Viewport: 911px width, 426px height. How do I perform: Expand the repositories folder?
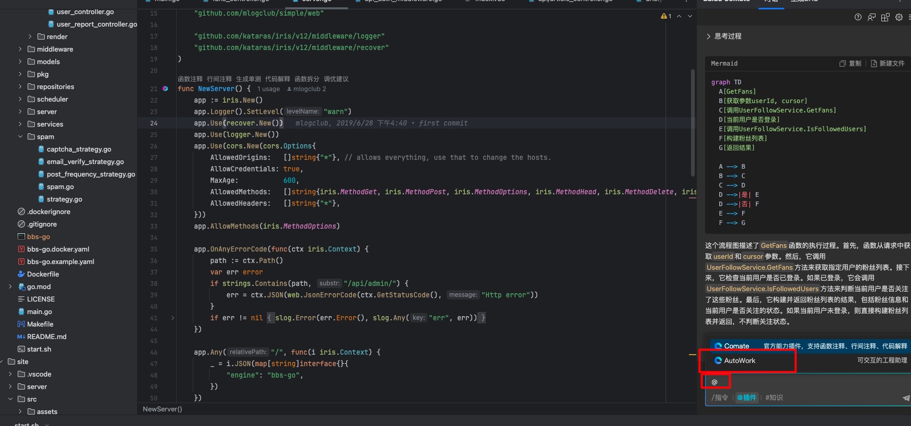[20, 86]
